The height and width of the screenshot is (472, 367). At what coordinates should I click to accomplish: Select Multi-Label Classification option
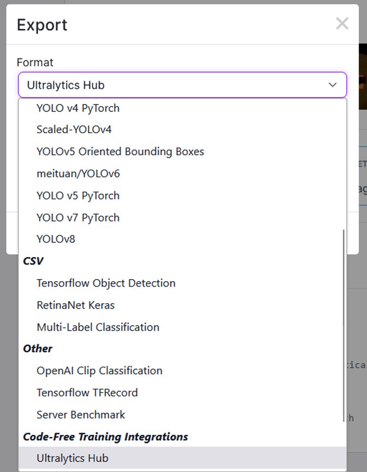coord(98,327)
